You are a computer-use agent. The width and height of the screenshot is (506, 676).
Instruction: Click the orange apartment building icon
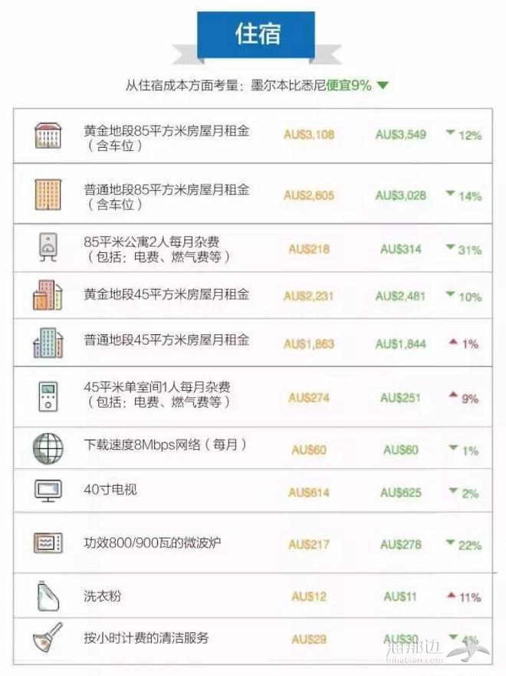[x=48, y=195]
